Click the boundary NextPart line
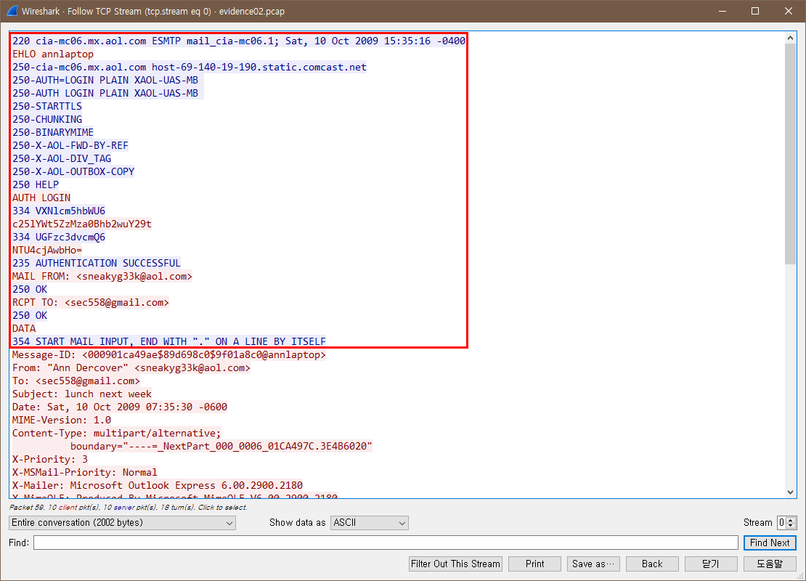Image resolution: width=806 pixels, height=581 pixels. click(221, 447)
